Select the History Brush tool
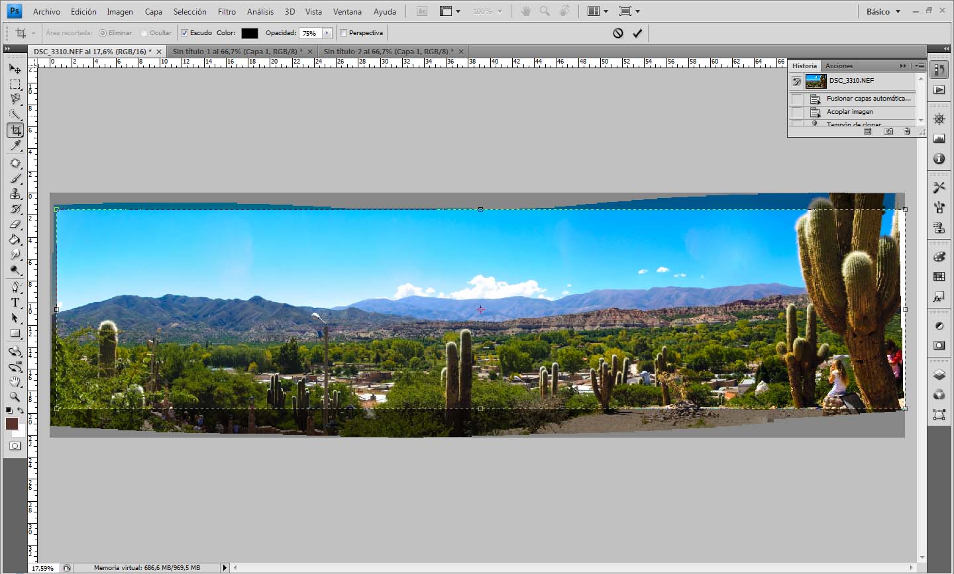This screenshot has height=574, width=954. 15,209
